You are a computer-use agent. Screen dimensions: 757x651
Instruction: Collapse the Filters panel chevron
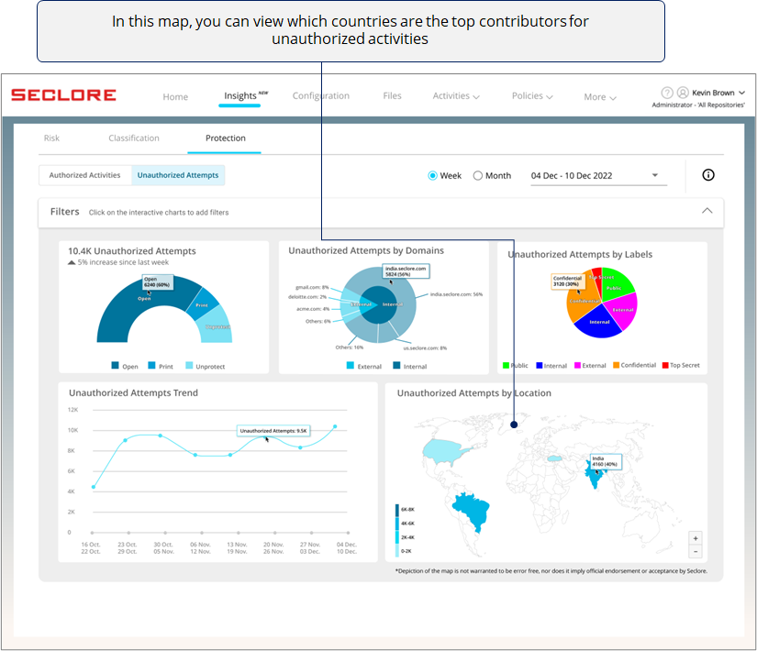coord(707,211)
